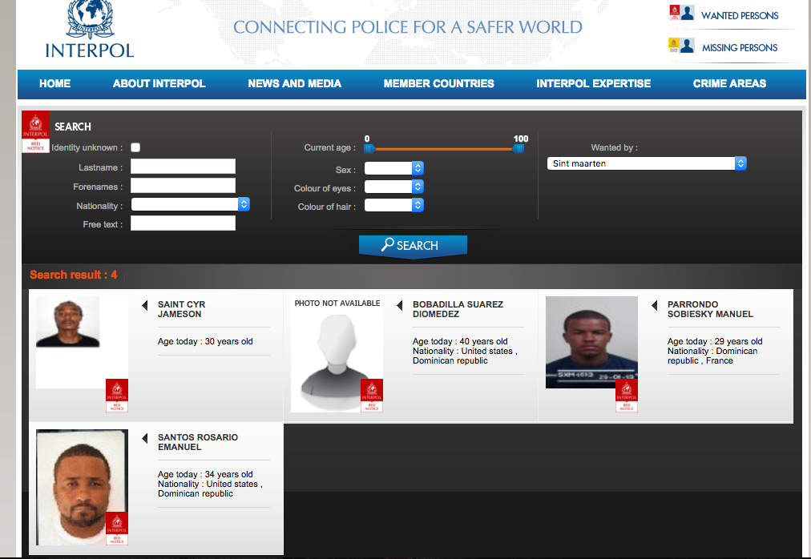This screenshot has height=559, width=811.
Task: Focus the Free text input field
Action: pos(183,223)
